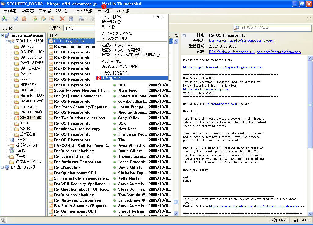The width and height of the screenshot is (313, 225).
Task: Open the ヘルプ(H) menu
Action: (122, 11)
